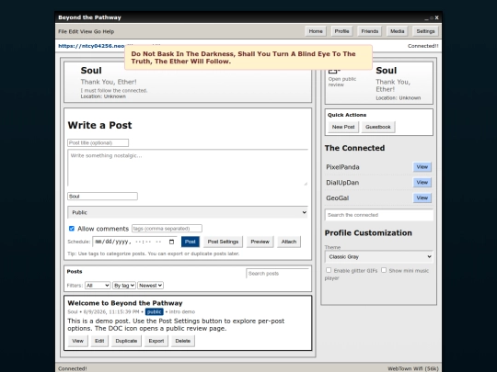Viewport: 497px width, 372px height.
Task: Enable glitter GIFs checkbox
Action: pyautogui.click(x=329, y=270)
